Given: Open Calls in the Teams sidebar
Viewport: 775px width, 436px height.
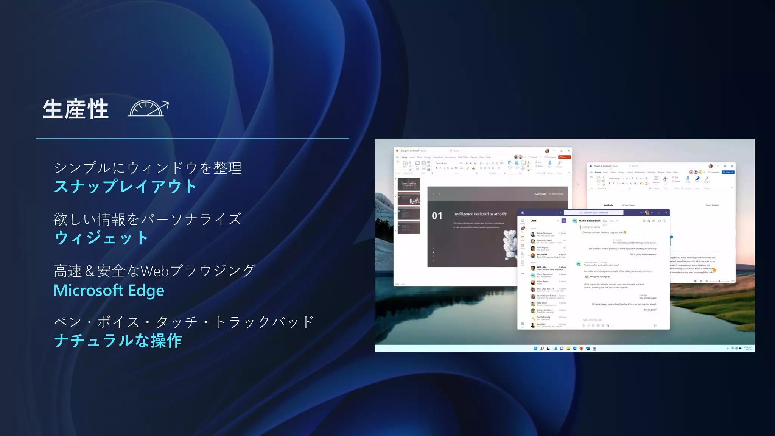Looking at the screenshot, I should tap(522, 255).
